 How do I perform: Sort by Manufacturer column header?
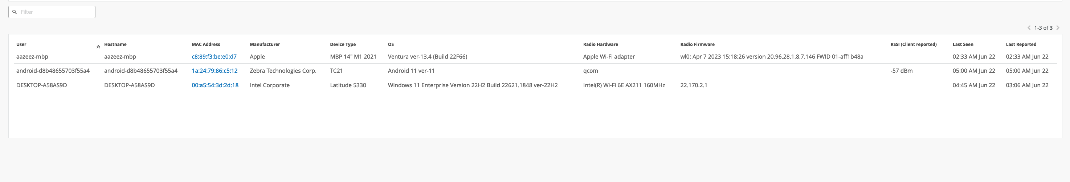pos(265,44)
